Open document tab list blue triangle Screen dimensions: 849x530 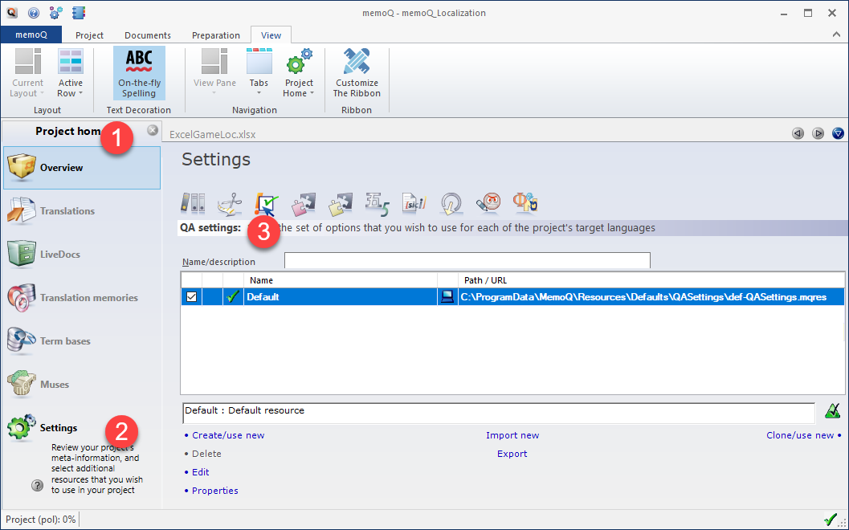pos(838,133)
